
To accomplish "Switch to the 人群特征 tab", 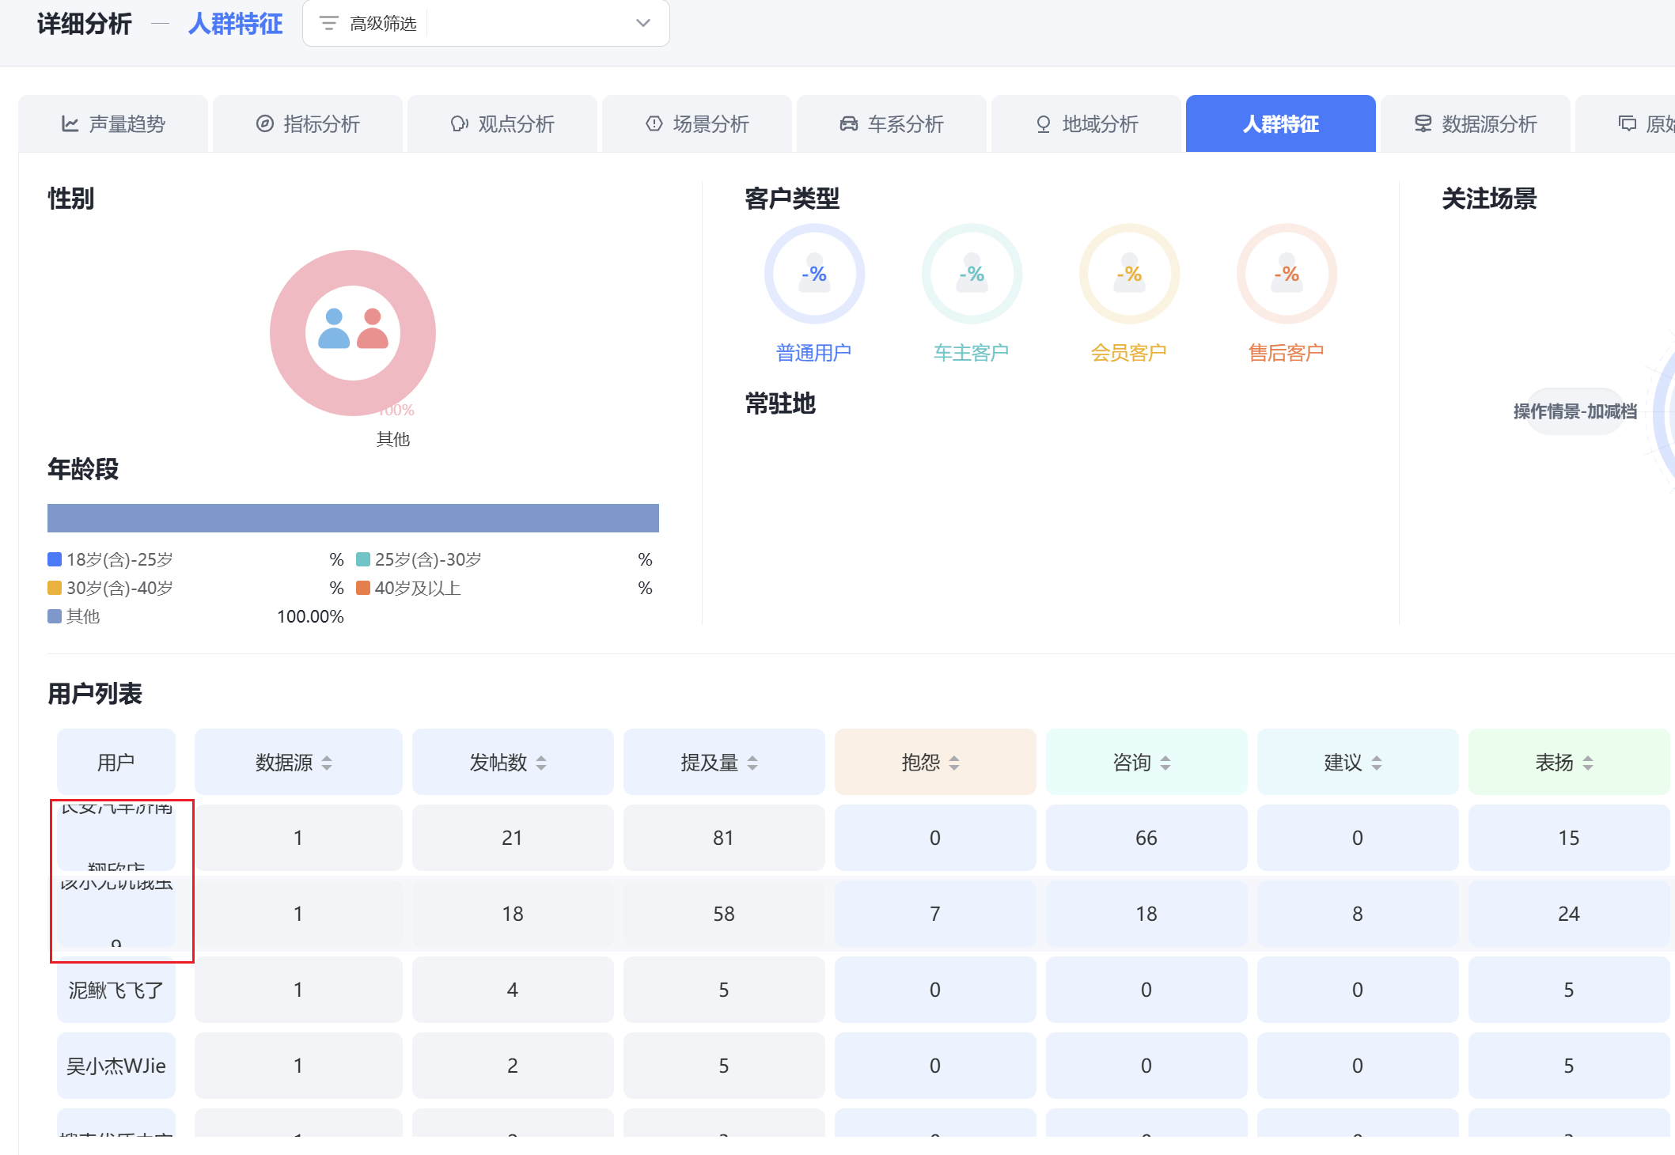I will [x=1280, y=124].
